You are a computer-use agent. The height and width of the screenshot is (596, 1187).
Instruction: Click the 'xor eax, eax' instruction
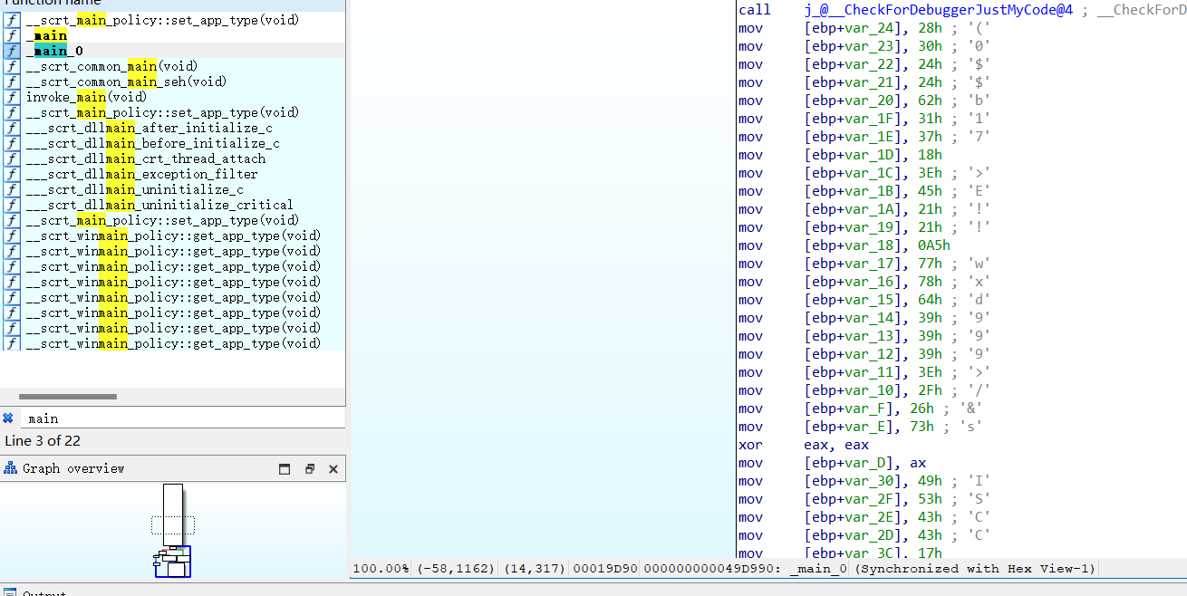coord(804,445)
